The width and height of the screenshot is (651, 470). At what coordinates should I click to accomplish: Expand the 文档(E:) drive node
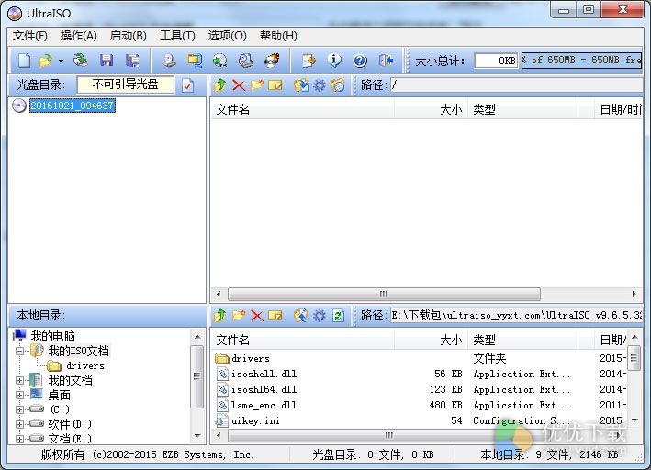(19, 439)
